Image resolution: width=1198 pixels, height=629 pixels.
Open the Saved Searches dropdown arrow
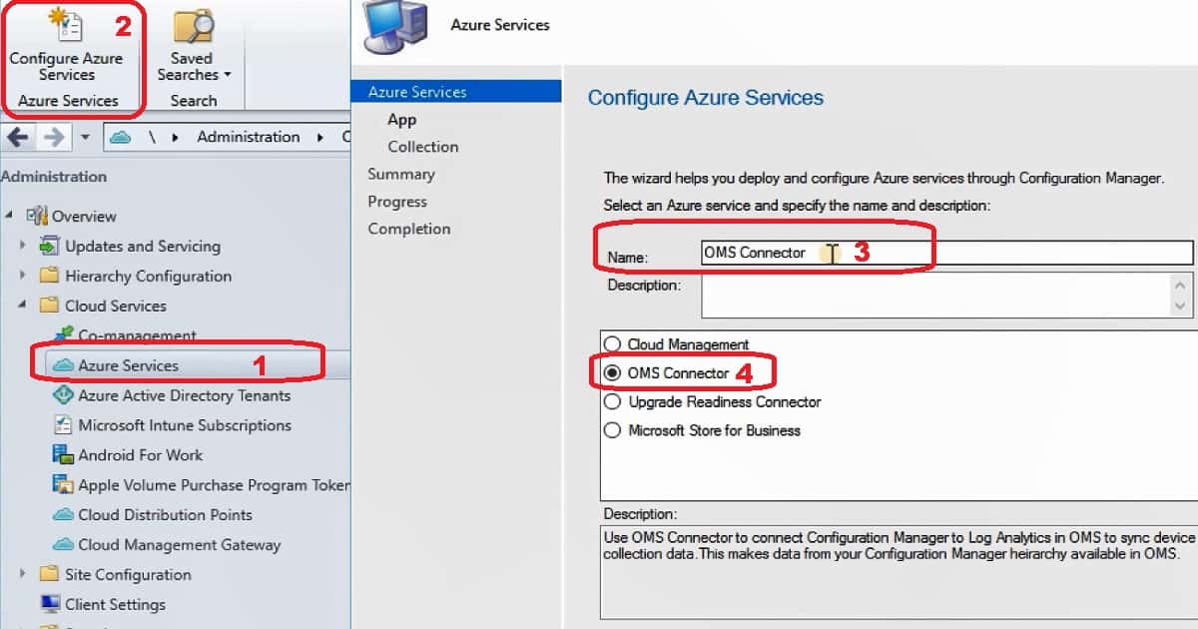[x=225, y=74]
